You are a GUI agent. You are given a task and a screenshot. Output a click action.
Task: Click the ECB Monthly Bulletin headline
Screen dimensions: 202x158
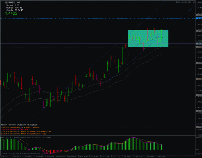click(x=20, y=127)
